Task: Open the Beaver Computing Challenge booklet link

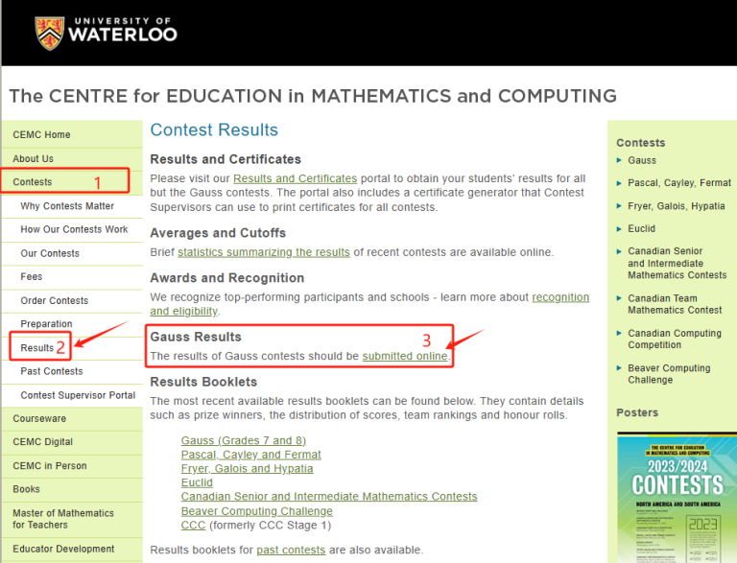Action: pyautogui.click(x=254, y=510)
